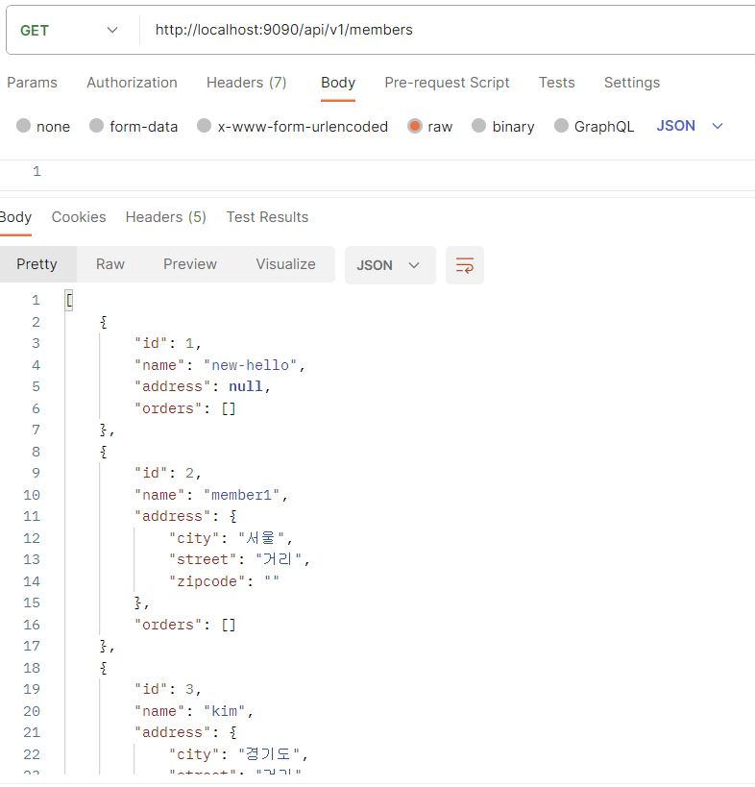
Task: Open Pre-request Script tab
Action: [447, 83]
